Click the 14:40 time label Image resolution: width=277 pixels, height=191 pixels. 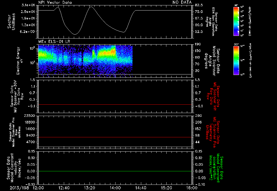141,188
